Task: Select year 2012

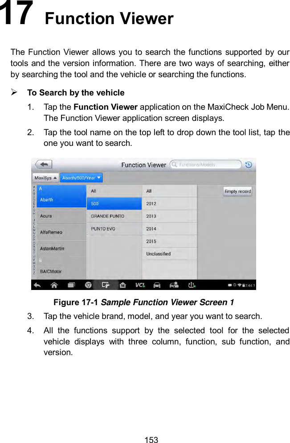Action: coord(169,203)
